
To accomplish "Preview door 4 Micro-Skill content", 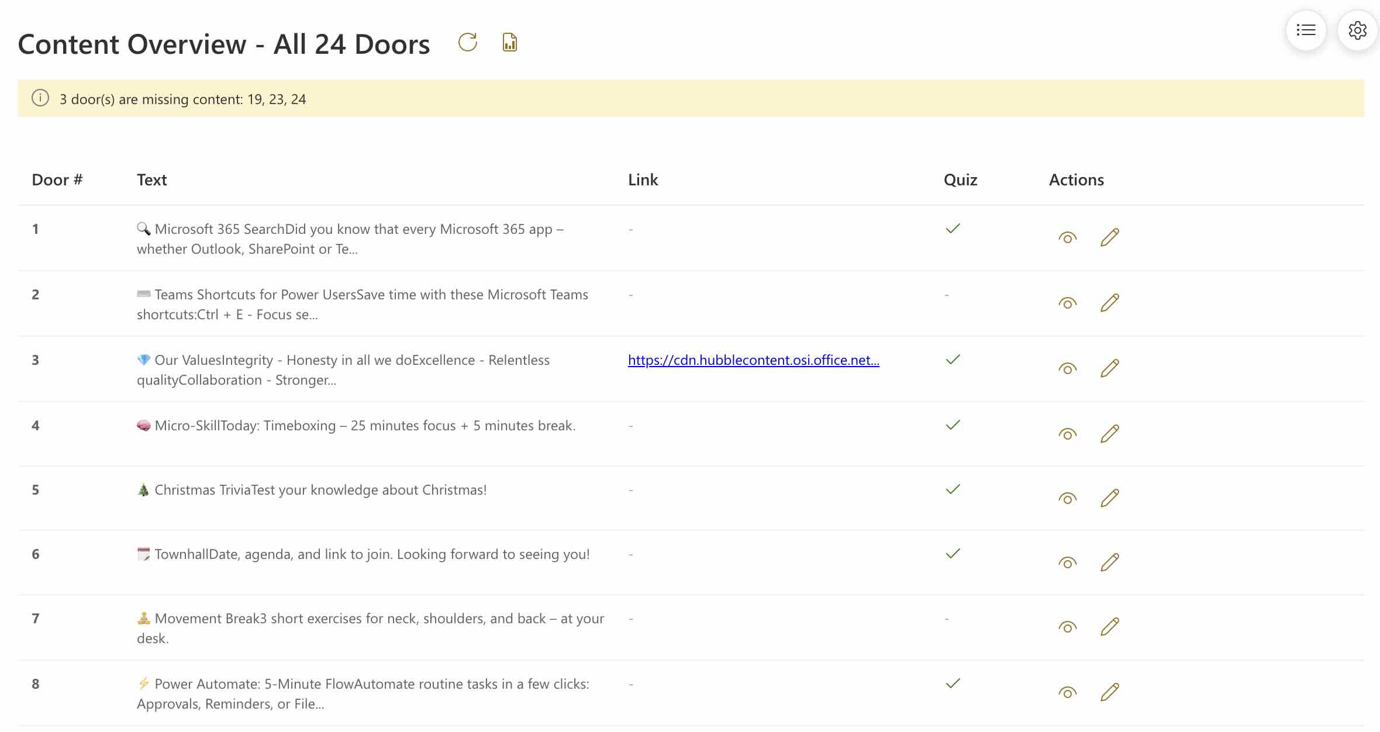I will 1067,434.
